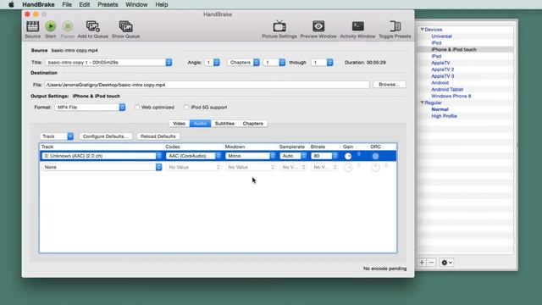Select the Android Tablet preset
542x305 pixels.
(447, 89)
